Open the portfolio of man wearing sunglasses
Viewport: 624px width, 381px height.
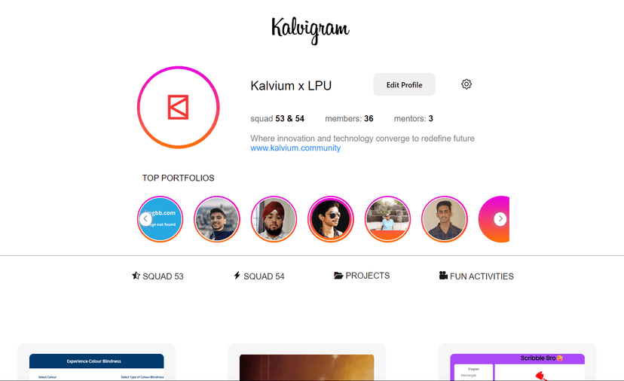pos(331,219)
